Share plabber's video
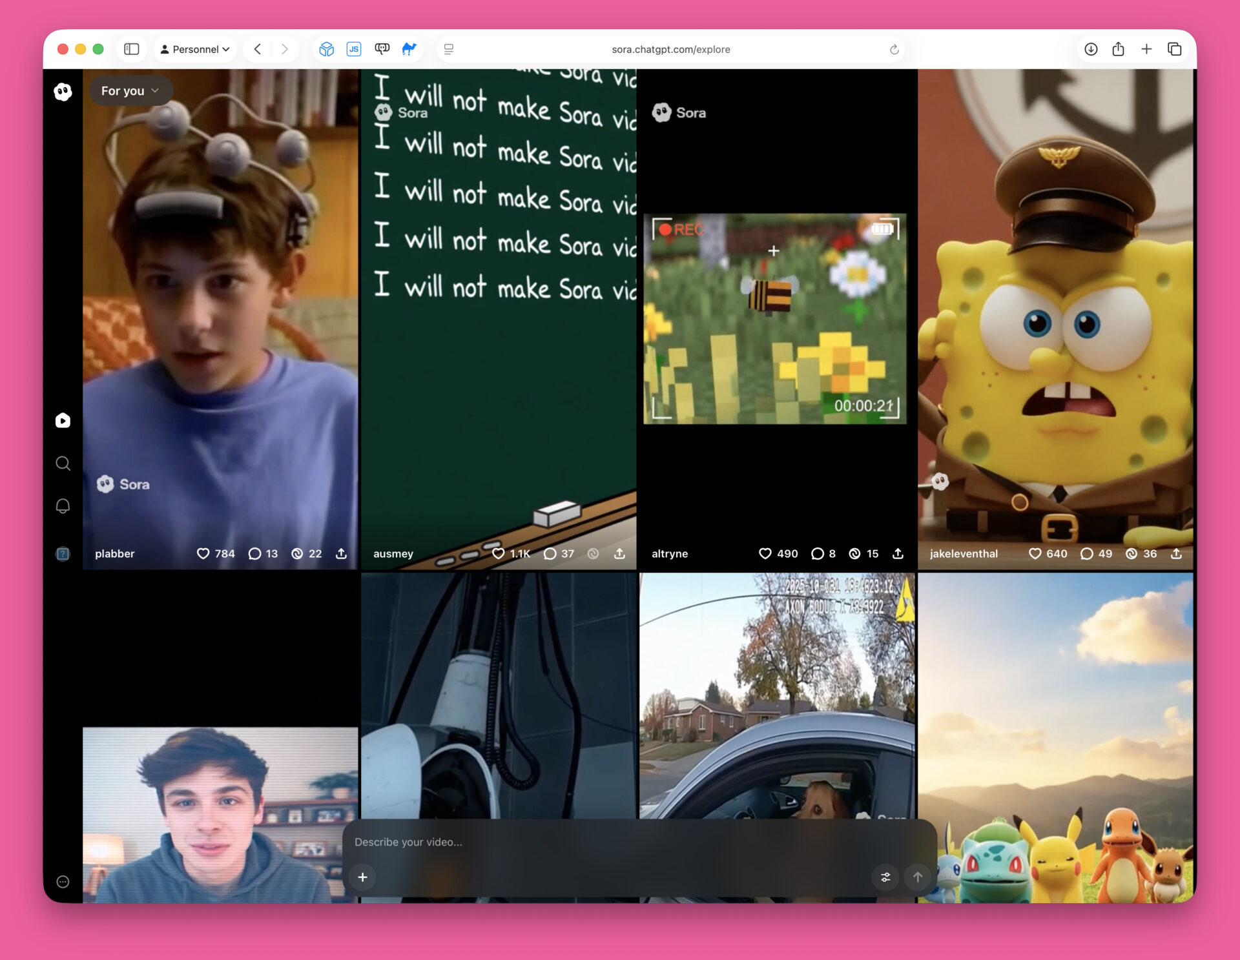 pyautogui.click(x=341, y=554)
